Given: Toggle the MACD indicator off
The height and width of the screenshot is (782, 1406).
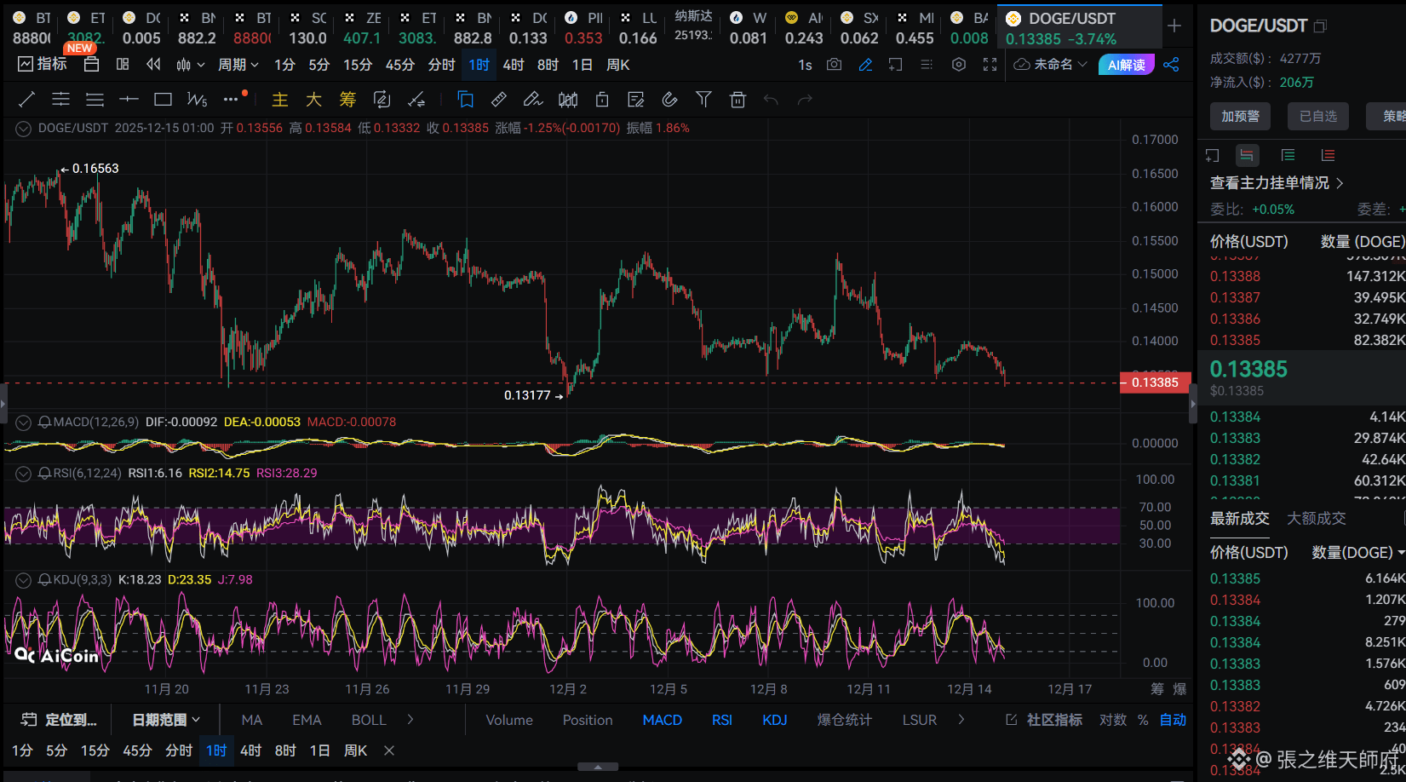Looking at the screenshot, I should click(x=662, y=720).
